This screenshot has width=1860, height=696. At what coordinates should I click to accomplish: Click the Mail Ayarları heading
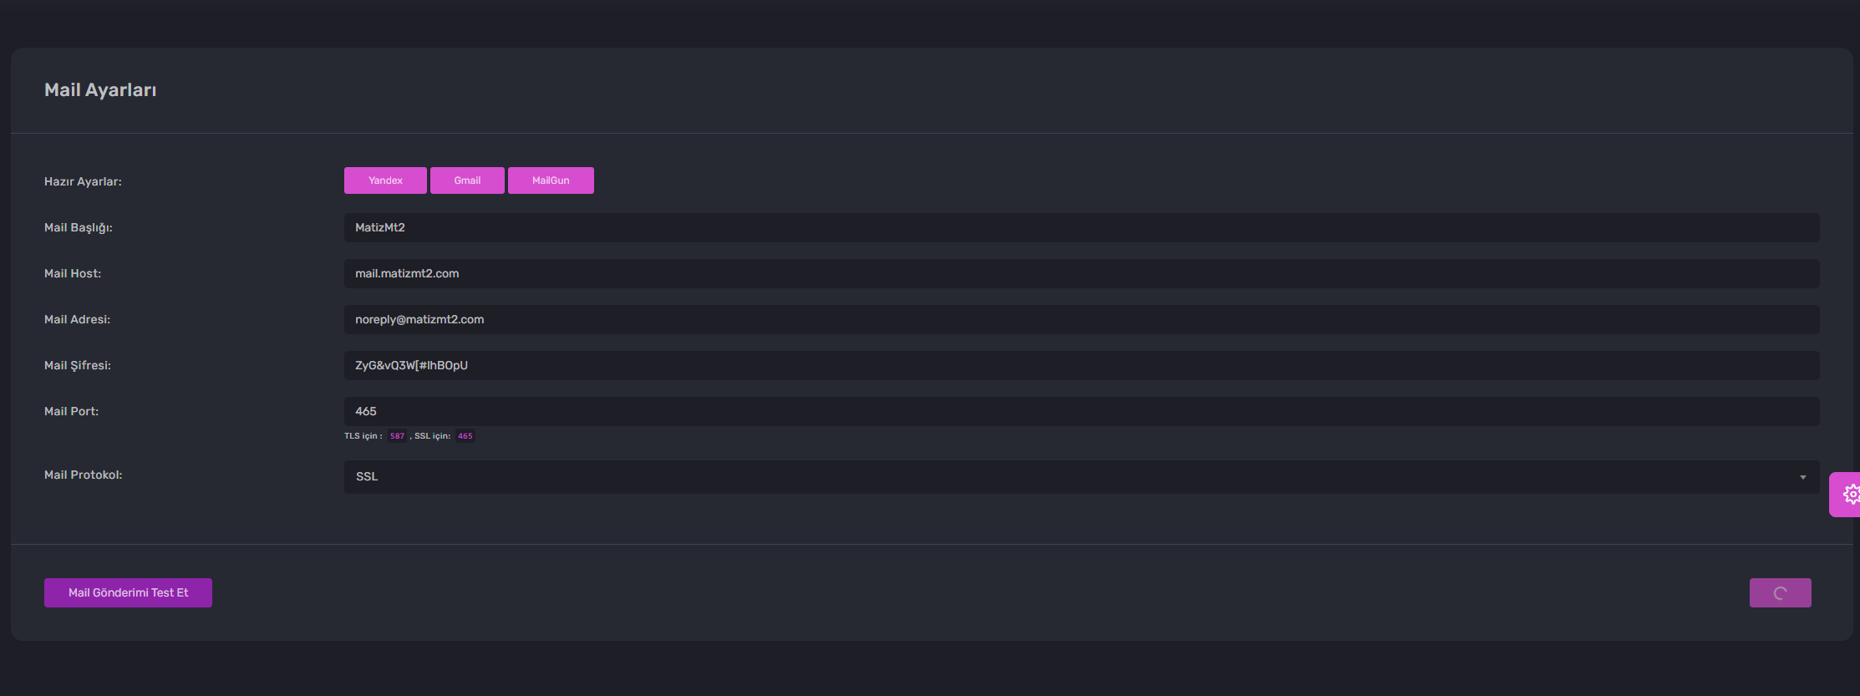coord(100,90)
